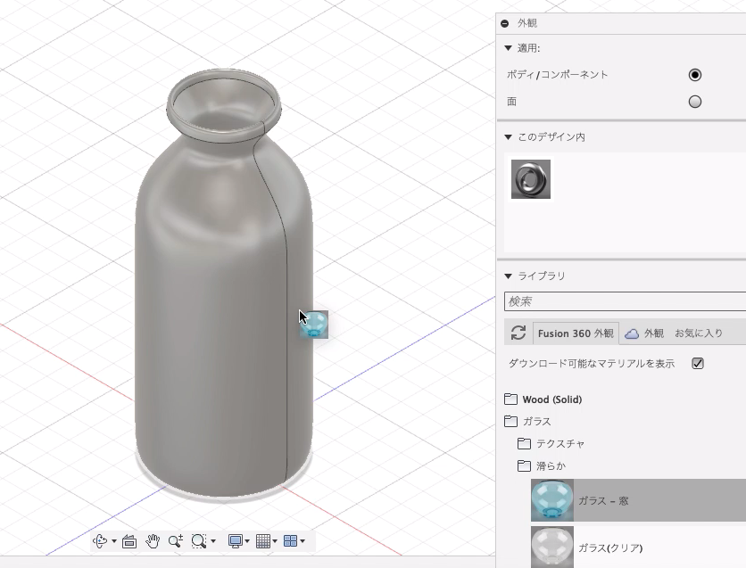746x568 pixels.
Task: Click the 検索 search field
Action: click(625, 301)
